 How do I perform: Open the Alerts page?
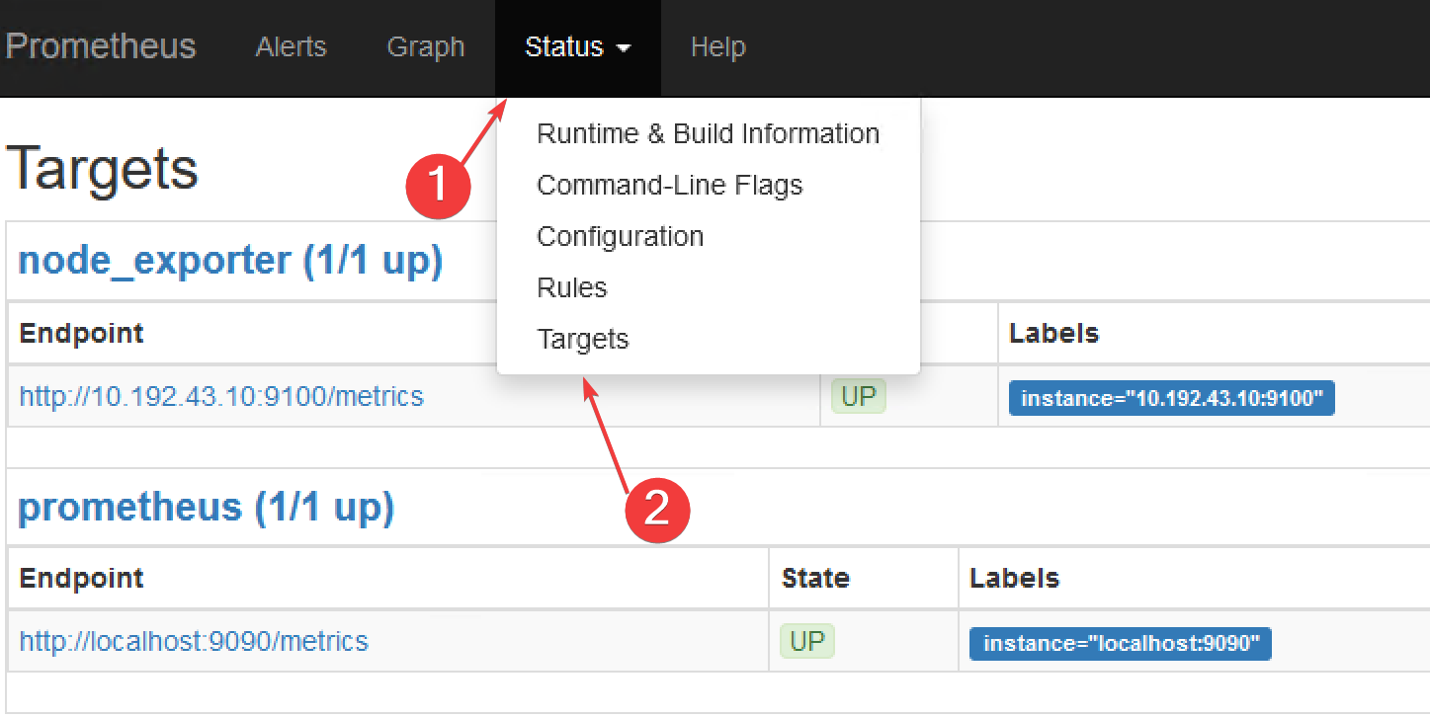[x=291, y=46]
